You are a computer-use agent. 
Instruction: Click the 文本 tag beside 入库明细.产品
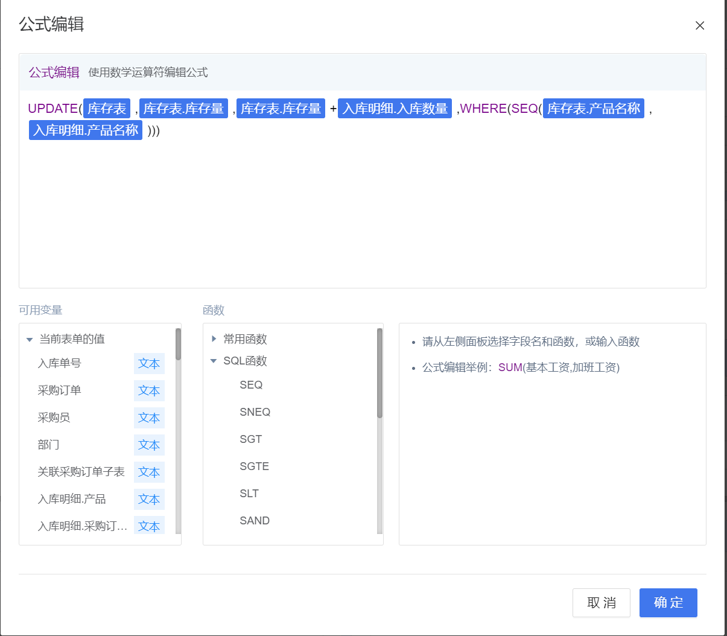click(149, 500)
